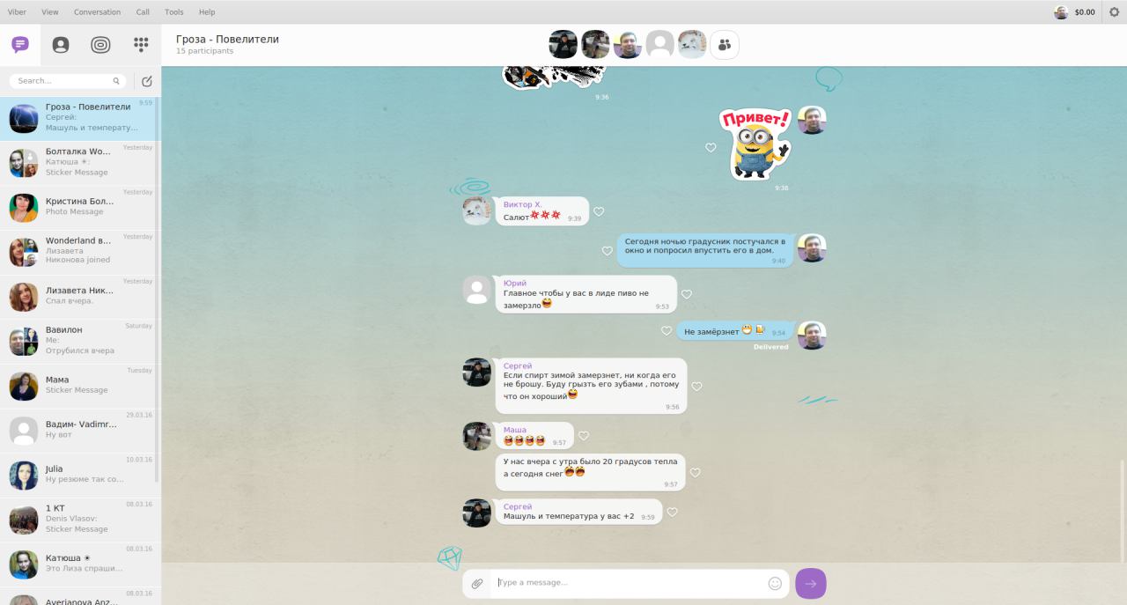Screen dimensions: 1127x605
Task: Click the $0.00 Viber Out balance
Action: pos(1085,12)
